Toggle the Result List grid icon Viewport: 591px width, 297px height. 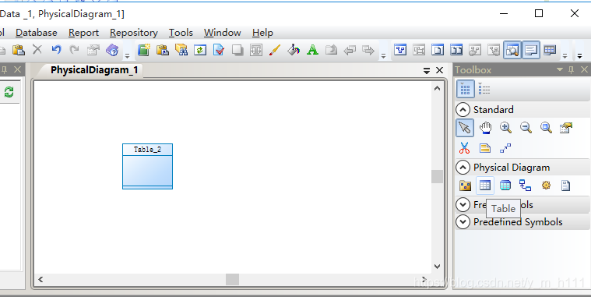click(x=550, y=50)
